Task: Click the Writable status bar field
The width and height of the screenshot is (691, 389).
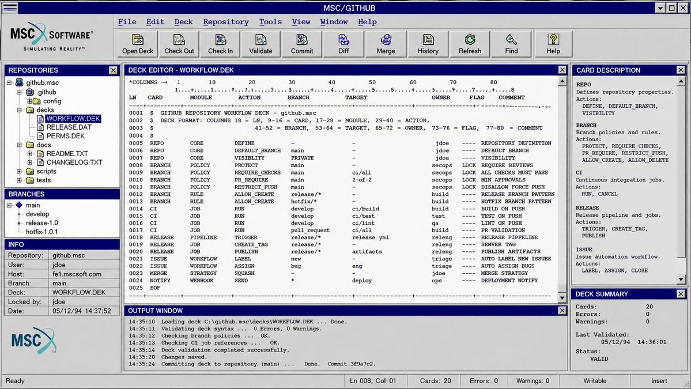Action: tap(595, 380)
